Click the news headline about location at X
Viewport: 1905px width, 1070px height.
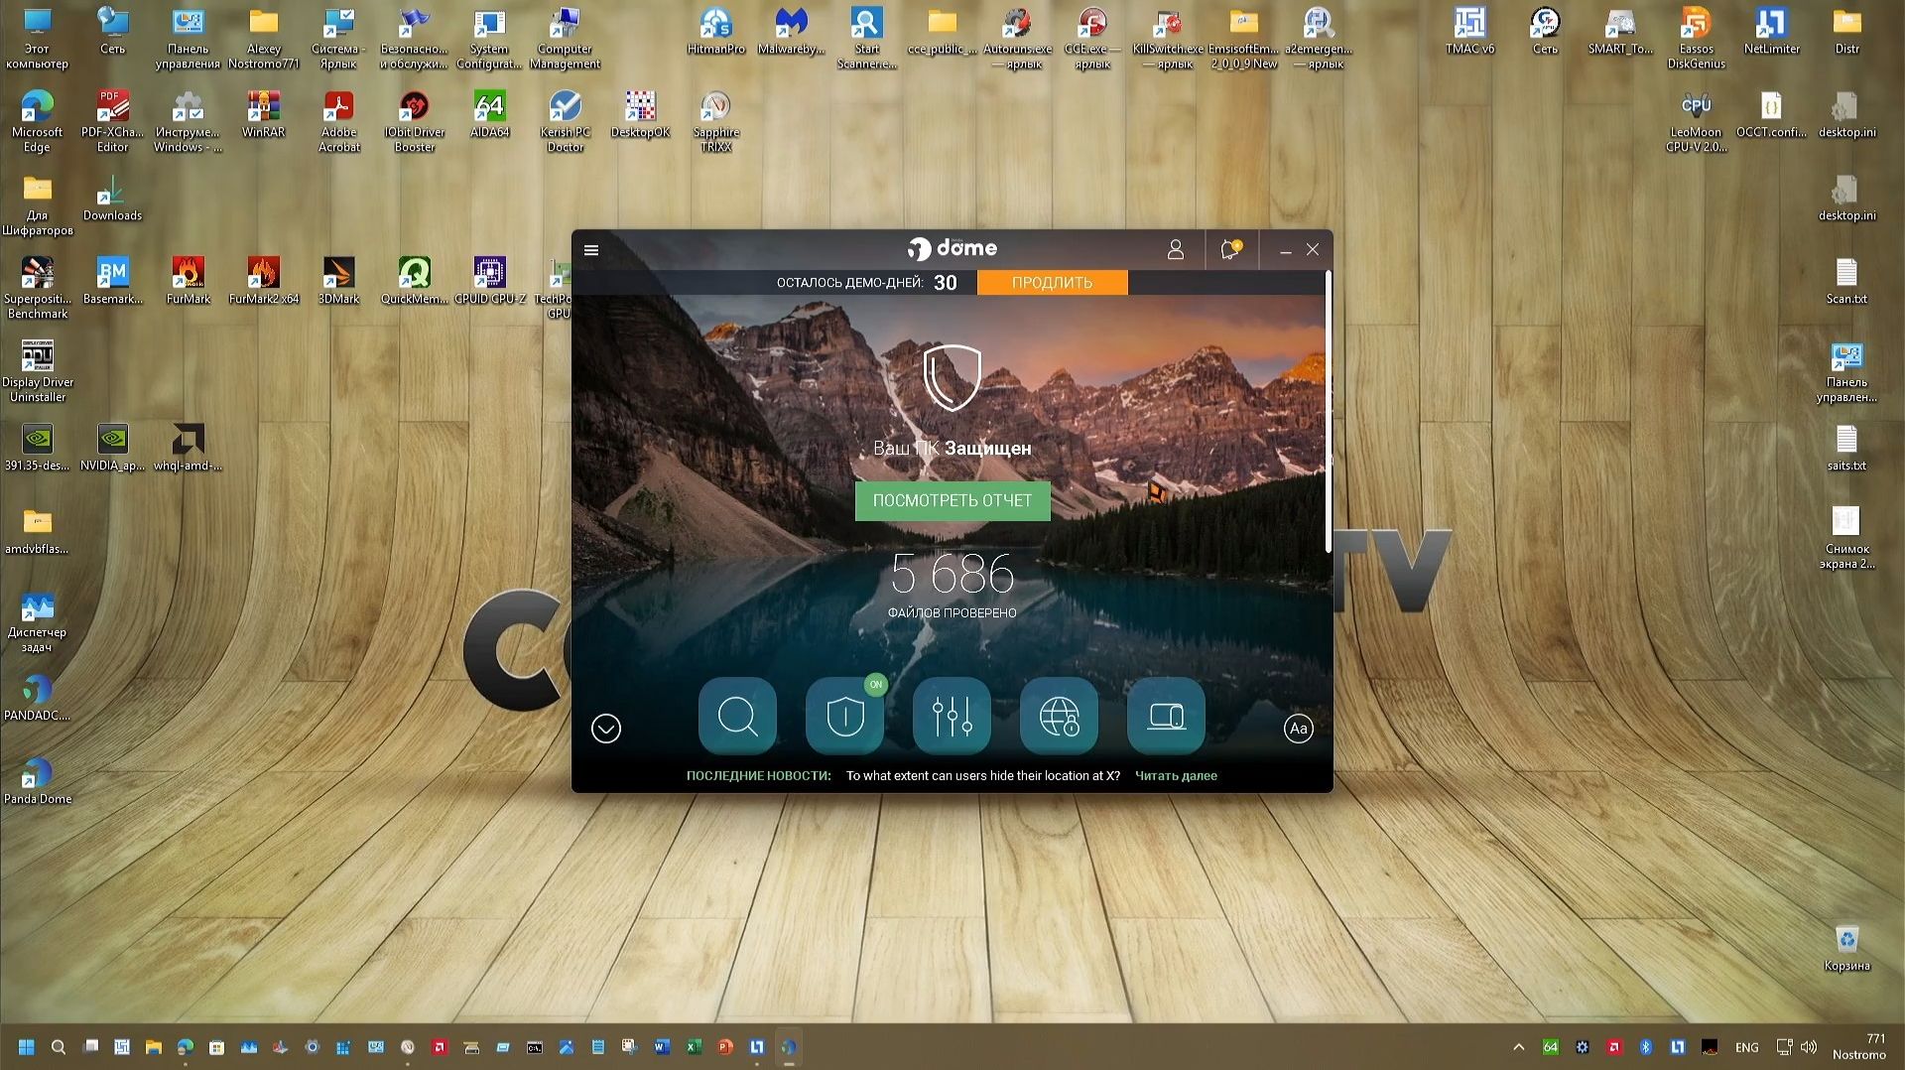983,776
